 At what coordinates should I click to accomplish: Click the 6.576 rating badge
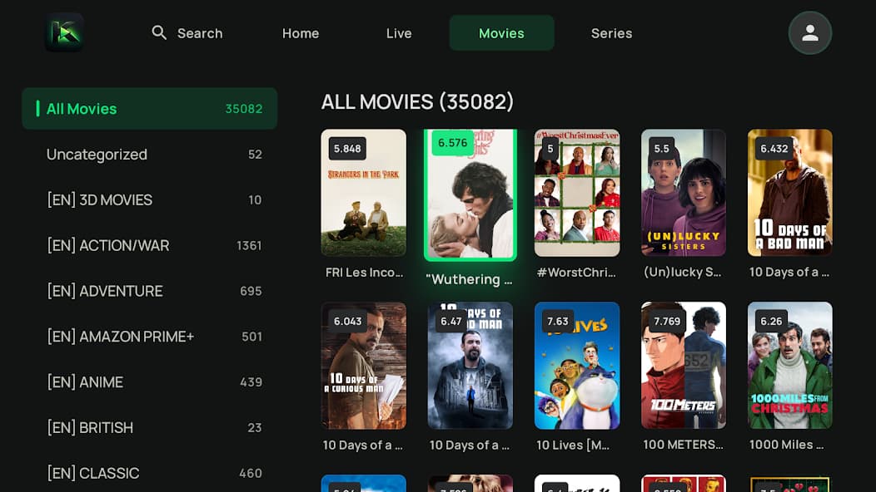coord(452,143)
